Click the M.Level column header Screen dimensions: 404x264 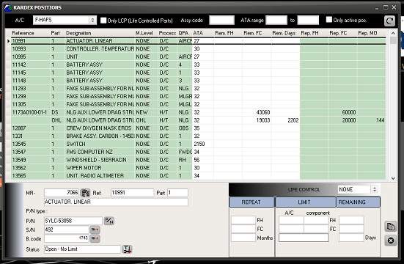[146, 33]
